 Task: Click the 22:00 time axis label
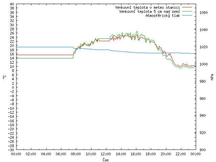[181, 154]
